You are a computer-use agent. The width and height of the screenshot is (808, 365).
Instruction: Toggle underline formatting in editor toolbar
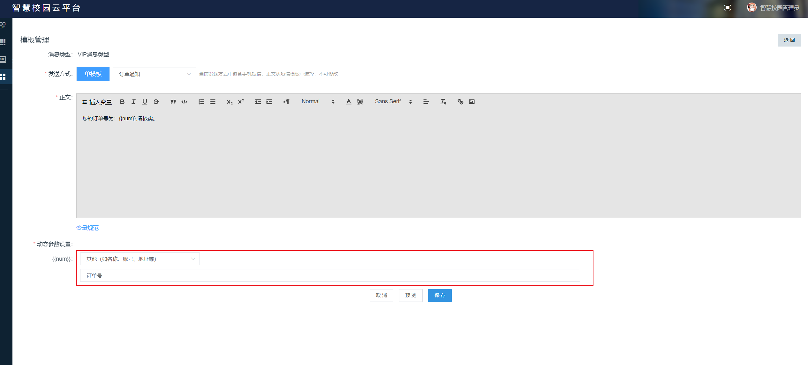pyautogui.click(x=145, y=102)
